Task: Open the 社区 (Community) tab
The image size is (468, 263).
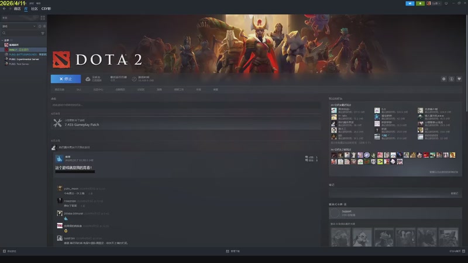Action: click(x=35, y=9)
